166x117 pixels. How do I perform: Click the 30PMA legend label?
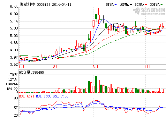click(x=155, y=4)
